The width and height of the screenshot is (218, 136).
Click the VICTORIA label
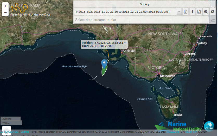156,68
